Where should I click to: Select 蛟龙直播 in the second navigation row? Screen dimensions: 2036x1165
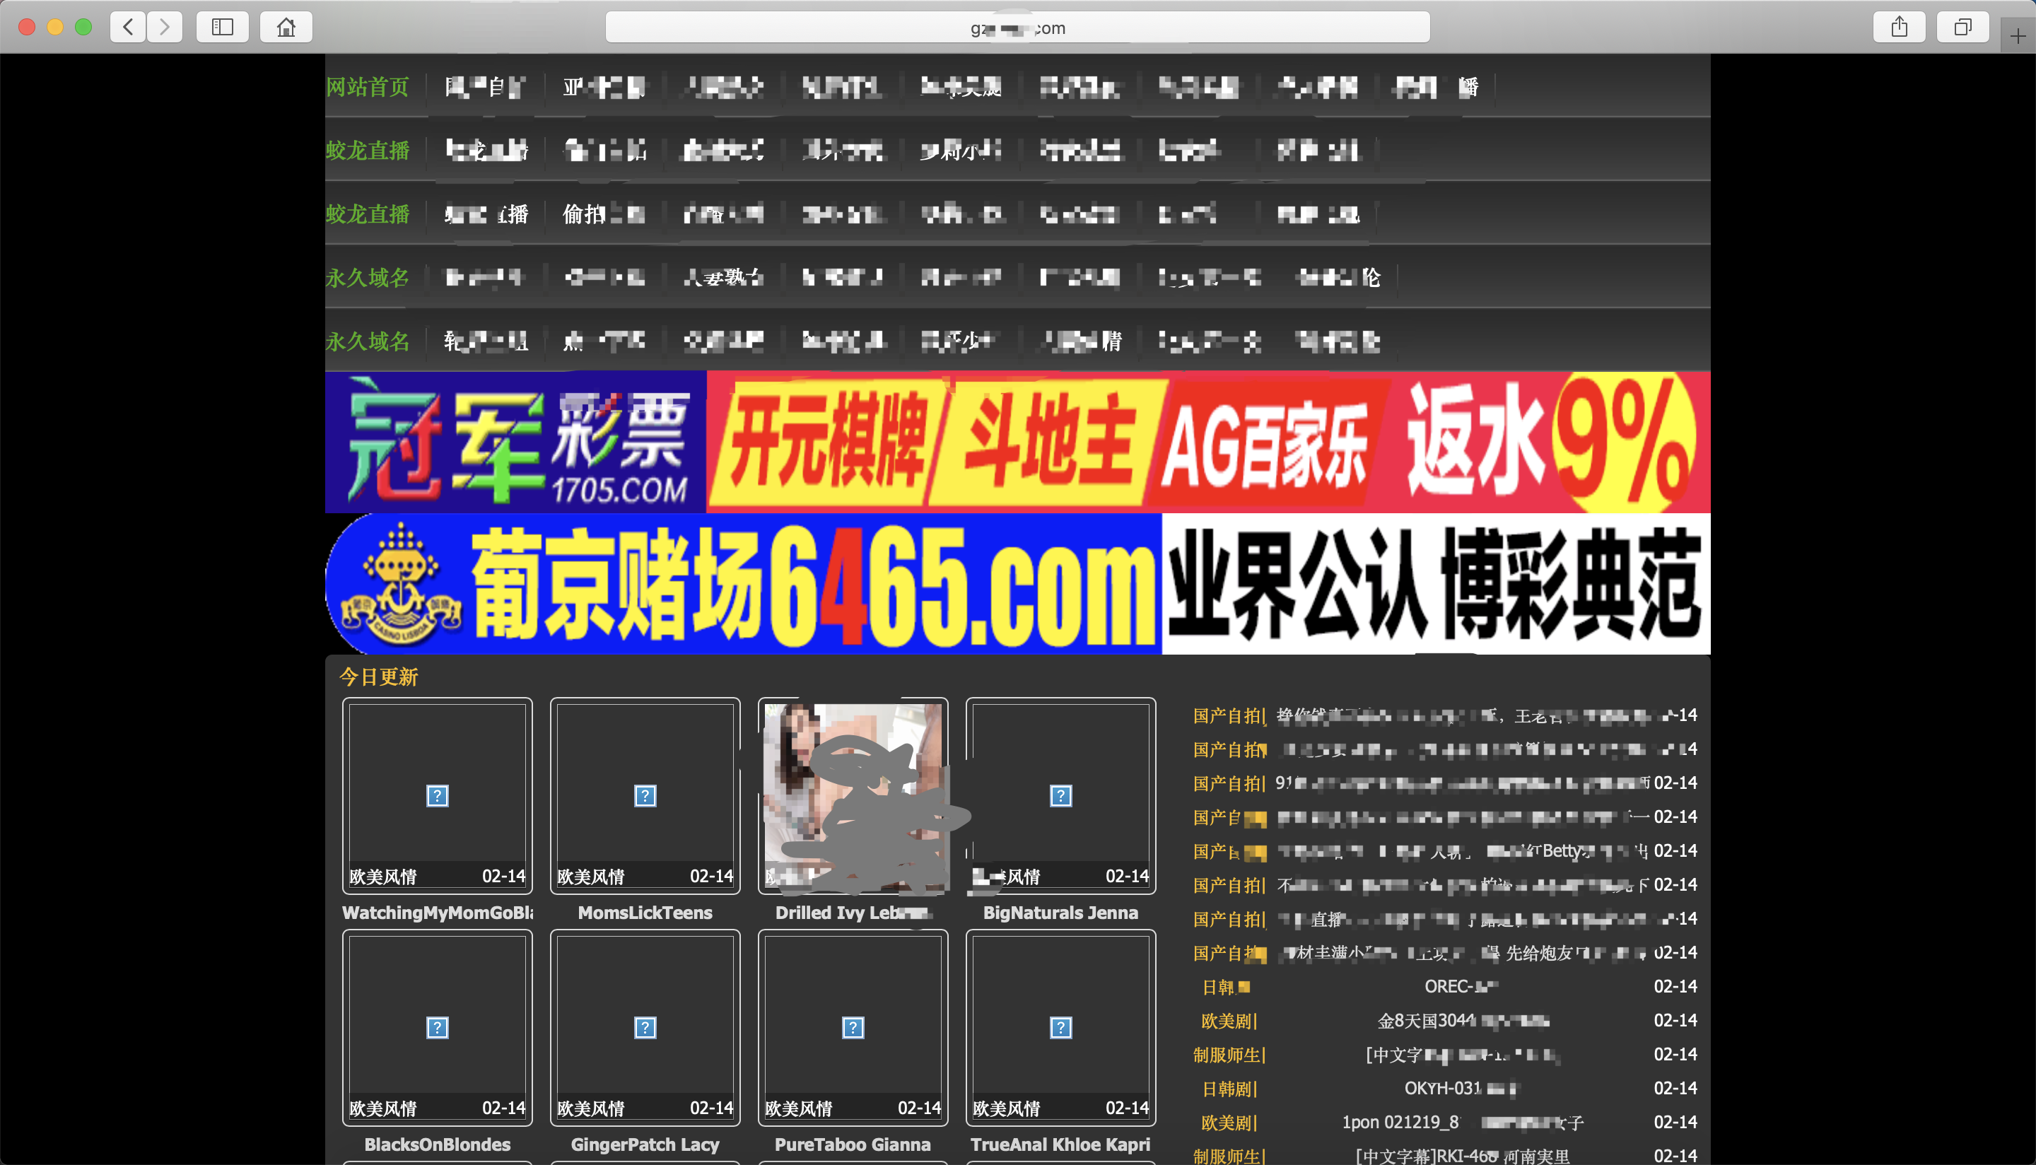click(x=367, y=151)
